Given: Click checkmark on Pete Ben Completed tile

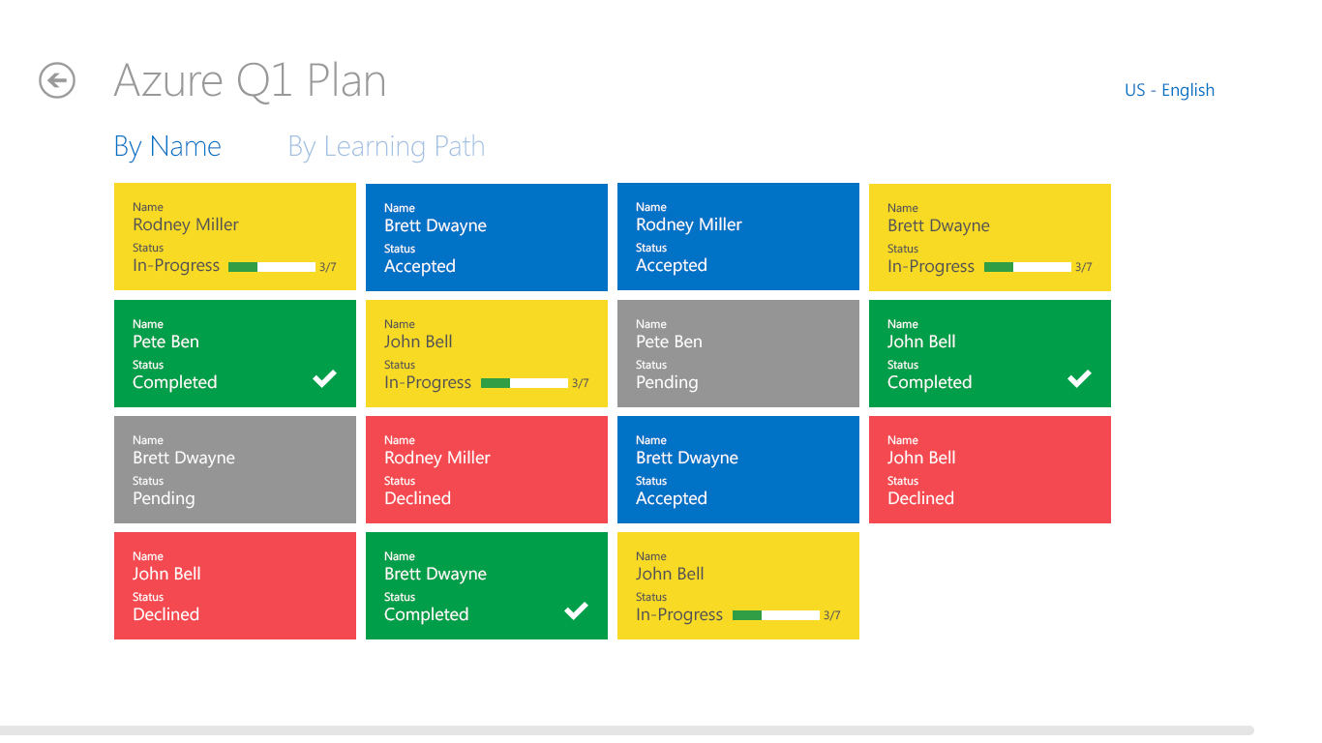Looking at the screenshot, I should pyautogui.click(x=325, y=378).
